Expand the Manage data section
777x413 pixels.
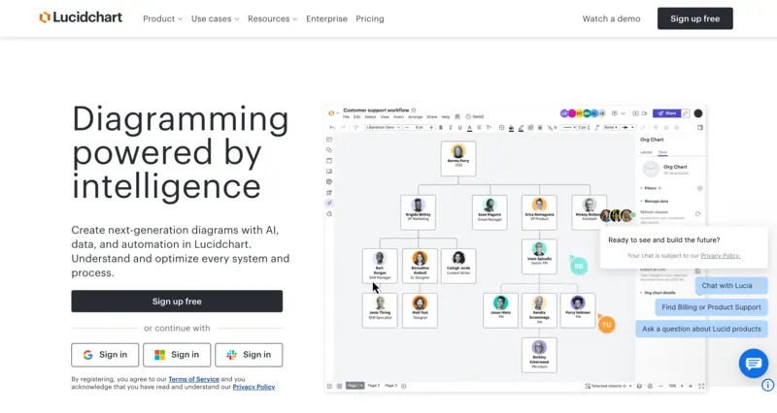(x=654, y=202)
